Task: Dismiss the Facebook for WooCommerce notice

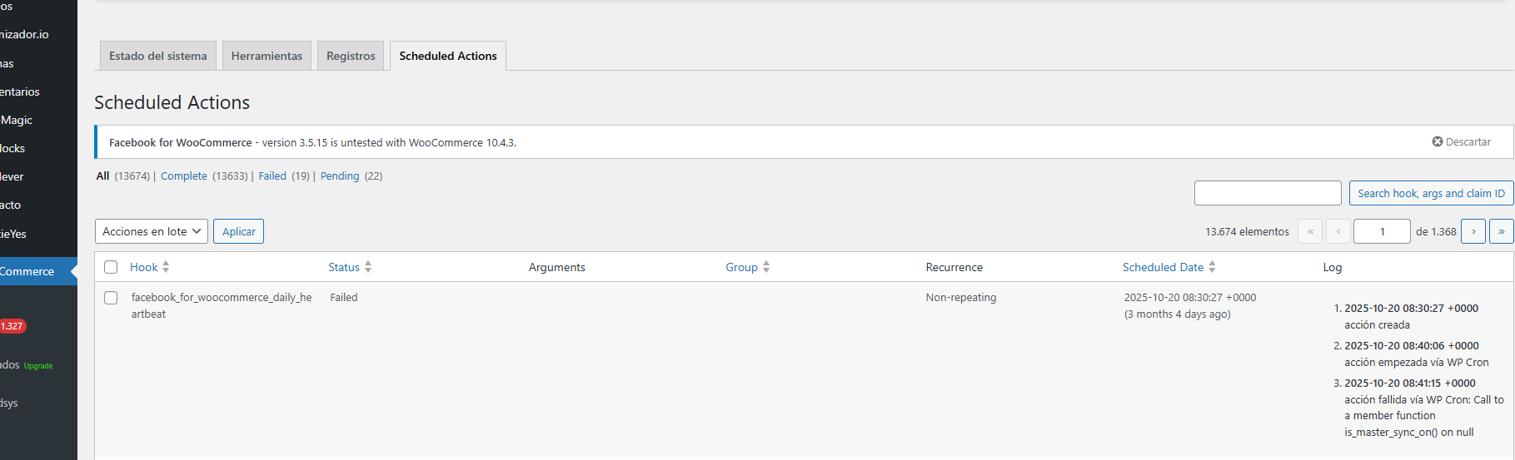Action: point(1461,142)
